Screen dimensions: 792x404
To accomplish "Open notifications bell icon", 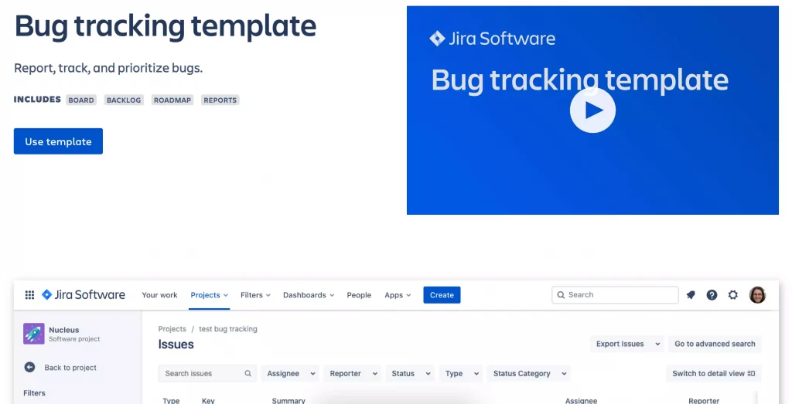I will pyautogui.click(x=691, y=295).
